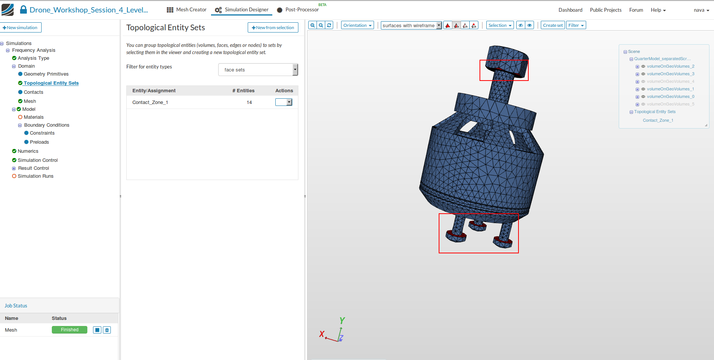Open the Orientation dropdown
The width and height of the screenshot is (714, 360).
click(x=357, y=25)
